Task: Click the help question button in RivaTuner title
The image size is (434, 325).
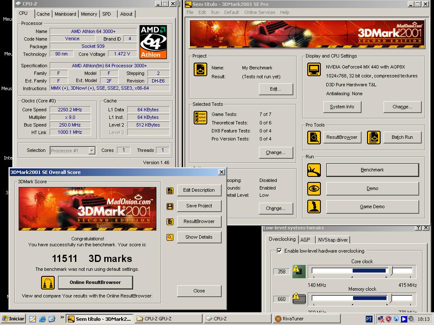Action: point(418,228)
